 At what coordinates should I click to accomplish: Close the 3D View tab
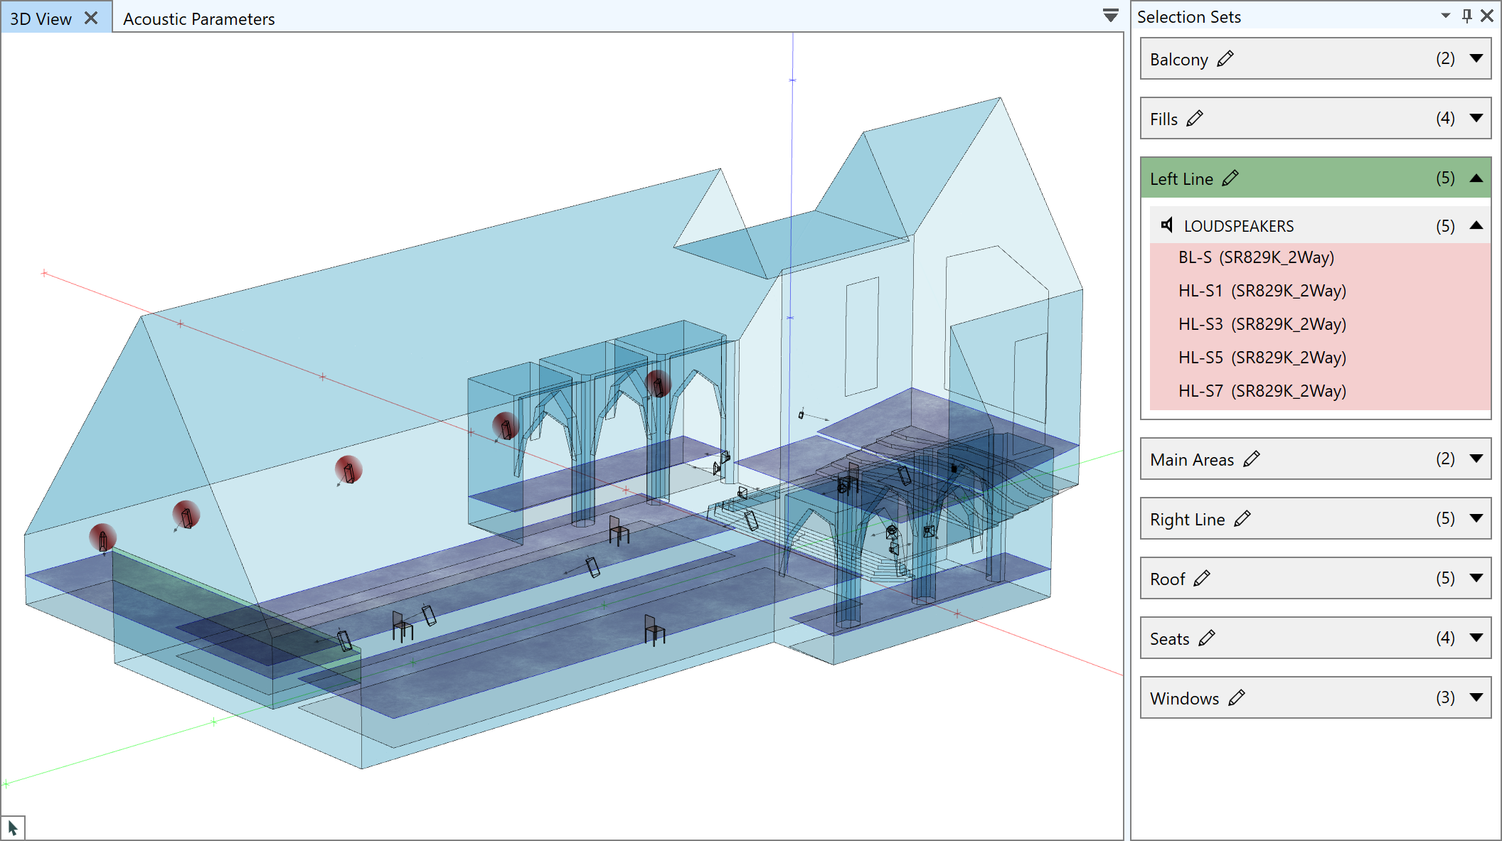[x=91, y=18]
